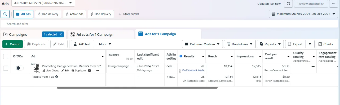Click the On-Facebook leads link in the ad row
The image size is (340, 105).
(x=193, y=70)
